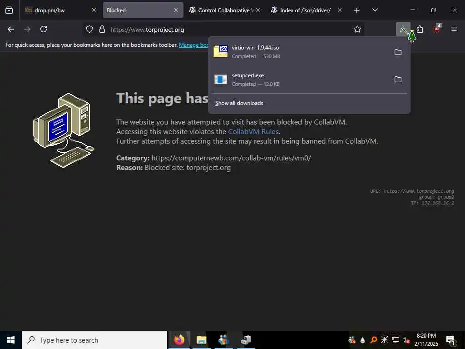Viewport: 465px width, 349px height.
Task: Open the uBlock Origin extension icon
Action: point(437,29)
